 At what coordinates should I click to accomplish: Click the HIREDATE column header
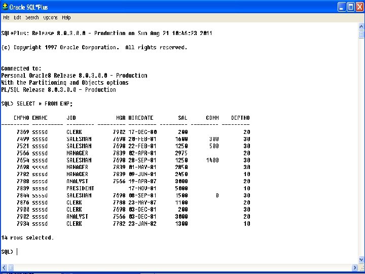(x=141, y=118)
